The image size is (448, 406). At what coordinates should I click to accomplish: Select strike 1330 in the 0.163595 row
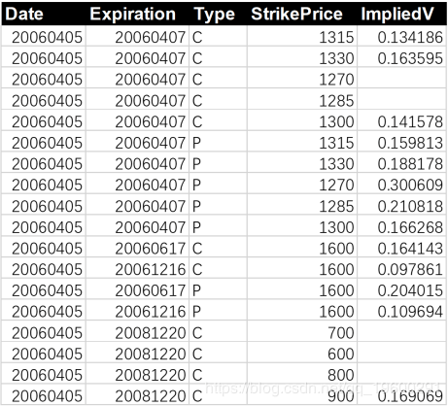(x=336, y=58)
